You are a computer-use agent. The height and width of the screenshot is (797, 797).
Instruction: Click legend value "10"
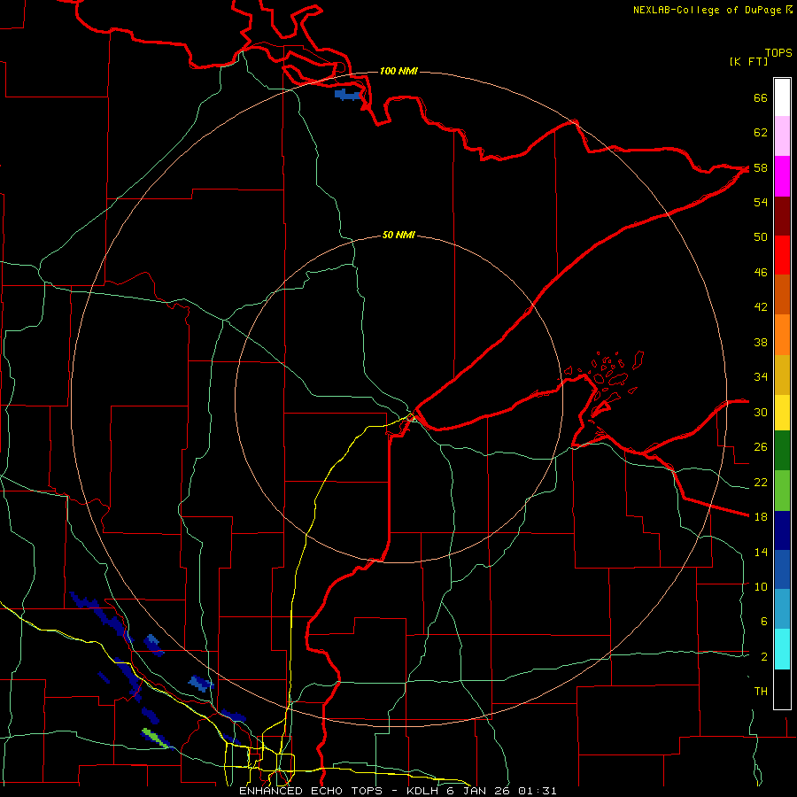[761, 586]
